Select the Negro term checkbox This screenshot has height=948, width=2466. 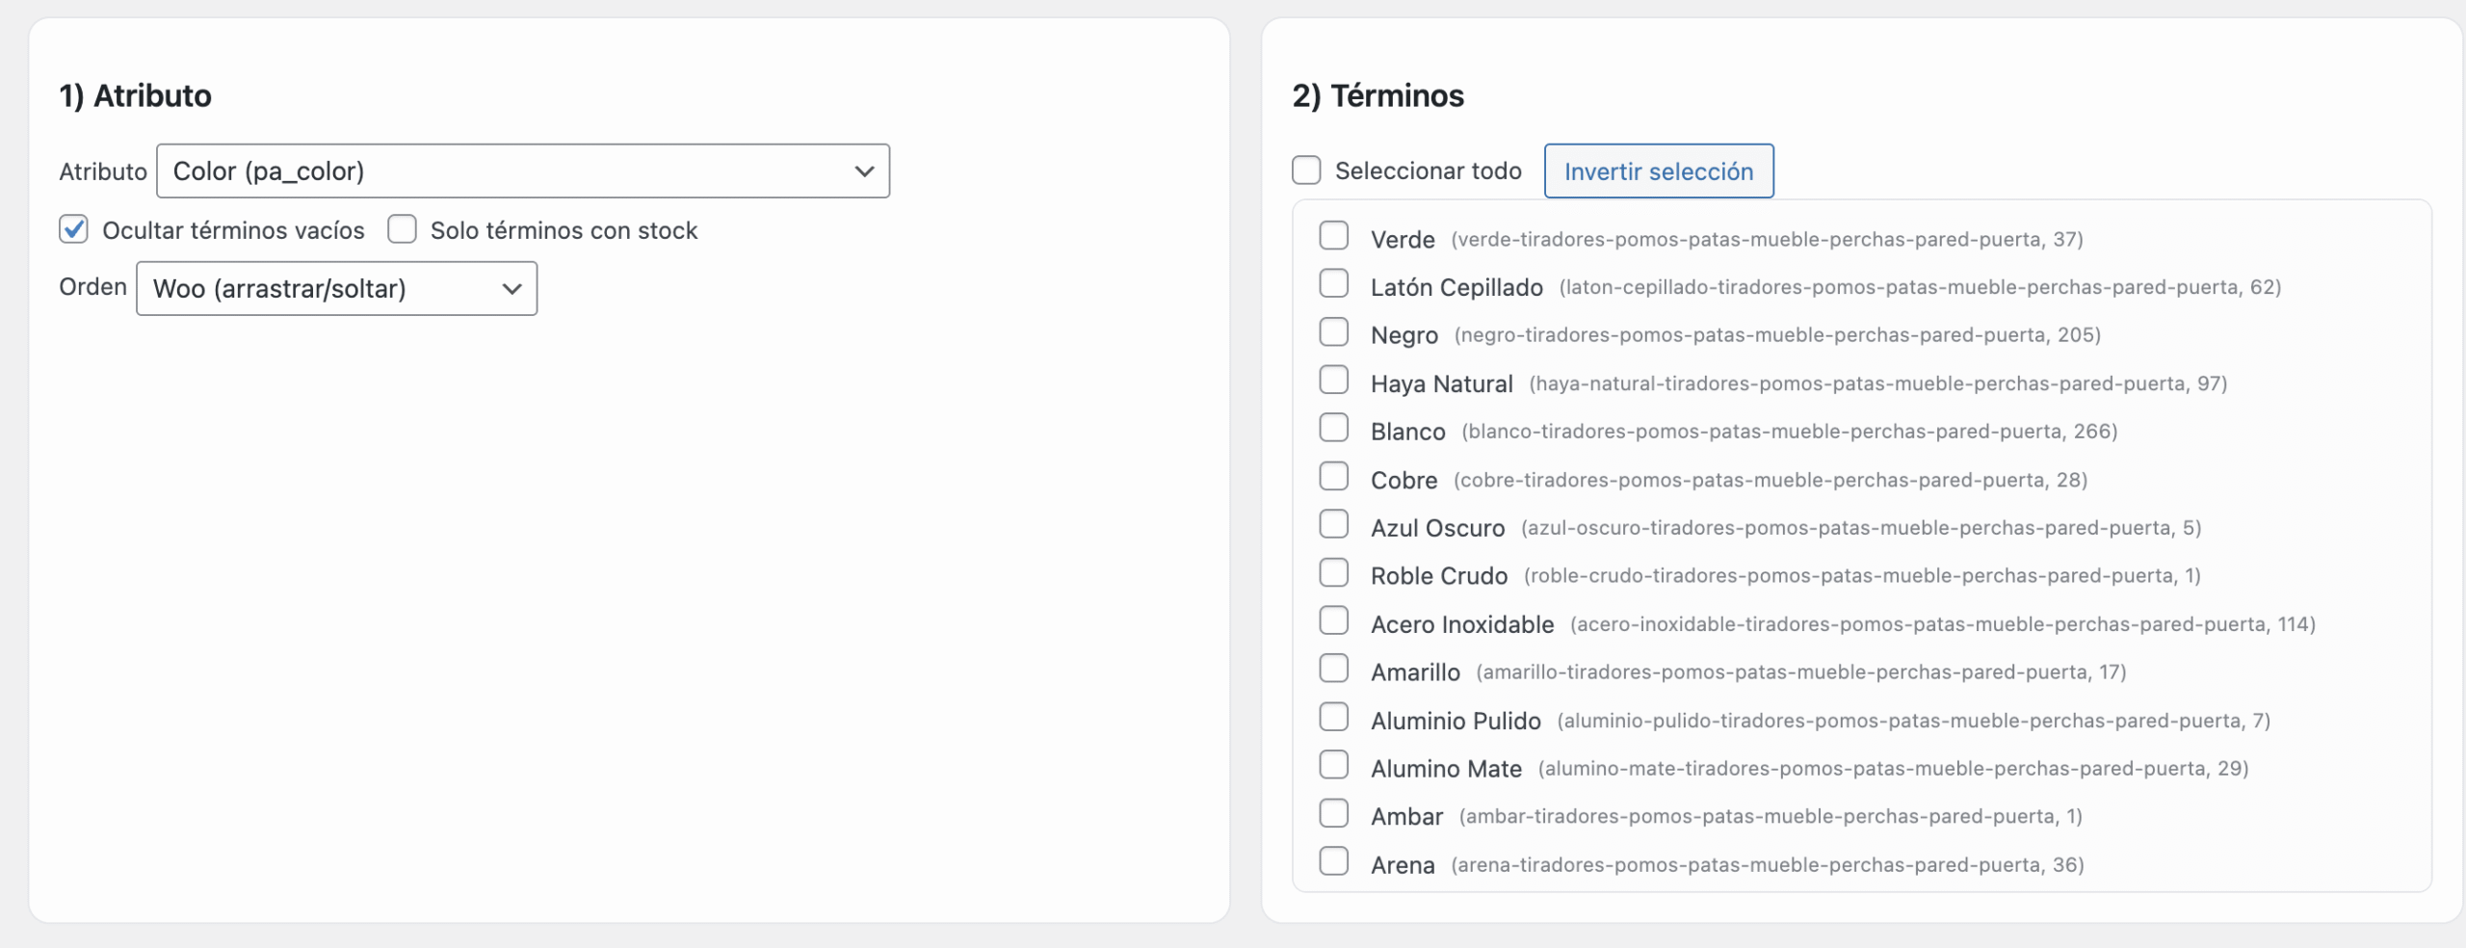1334,332
